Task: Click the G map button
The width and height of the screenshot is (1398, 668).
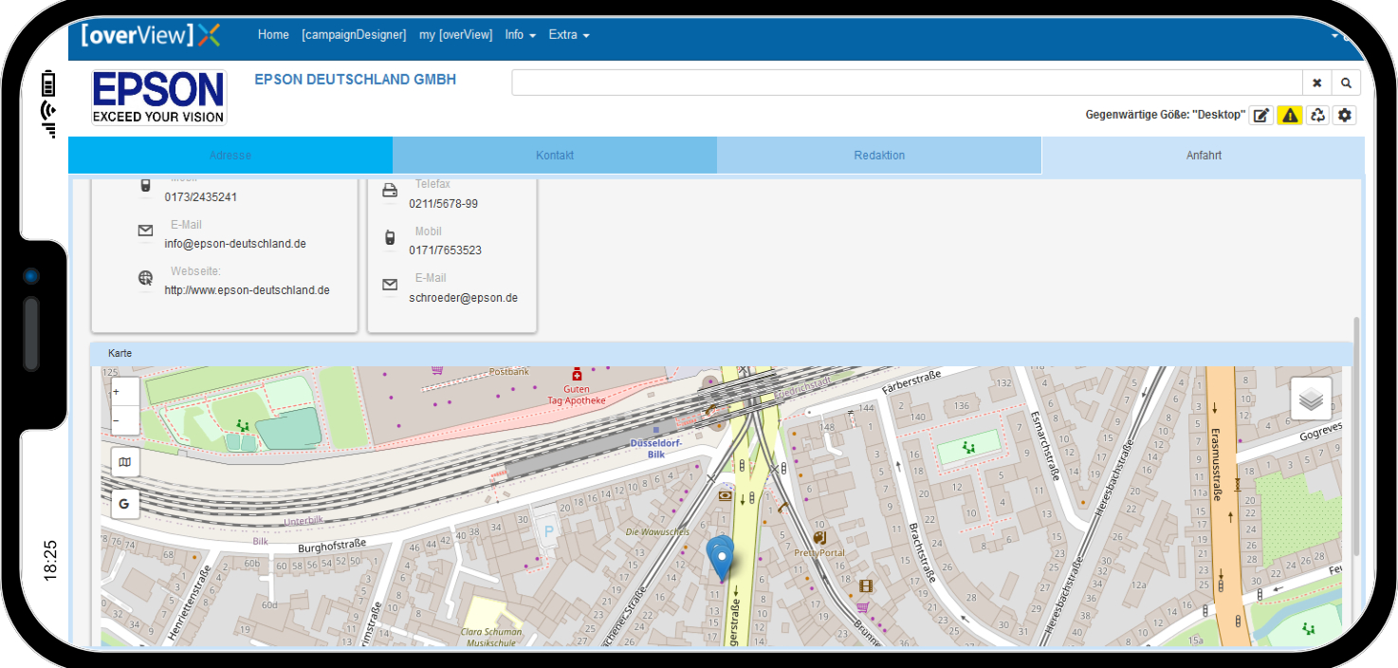Action: pyautogui.click(x=125, y=505)
